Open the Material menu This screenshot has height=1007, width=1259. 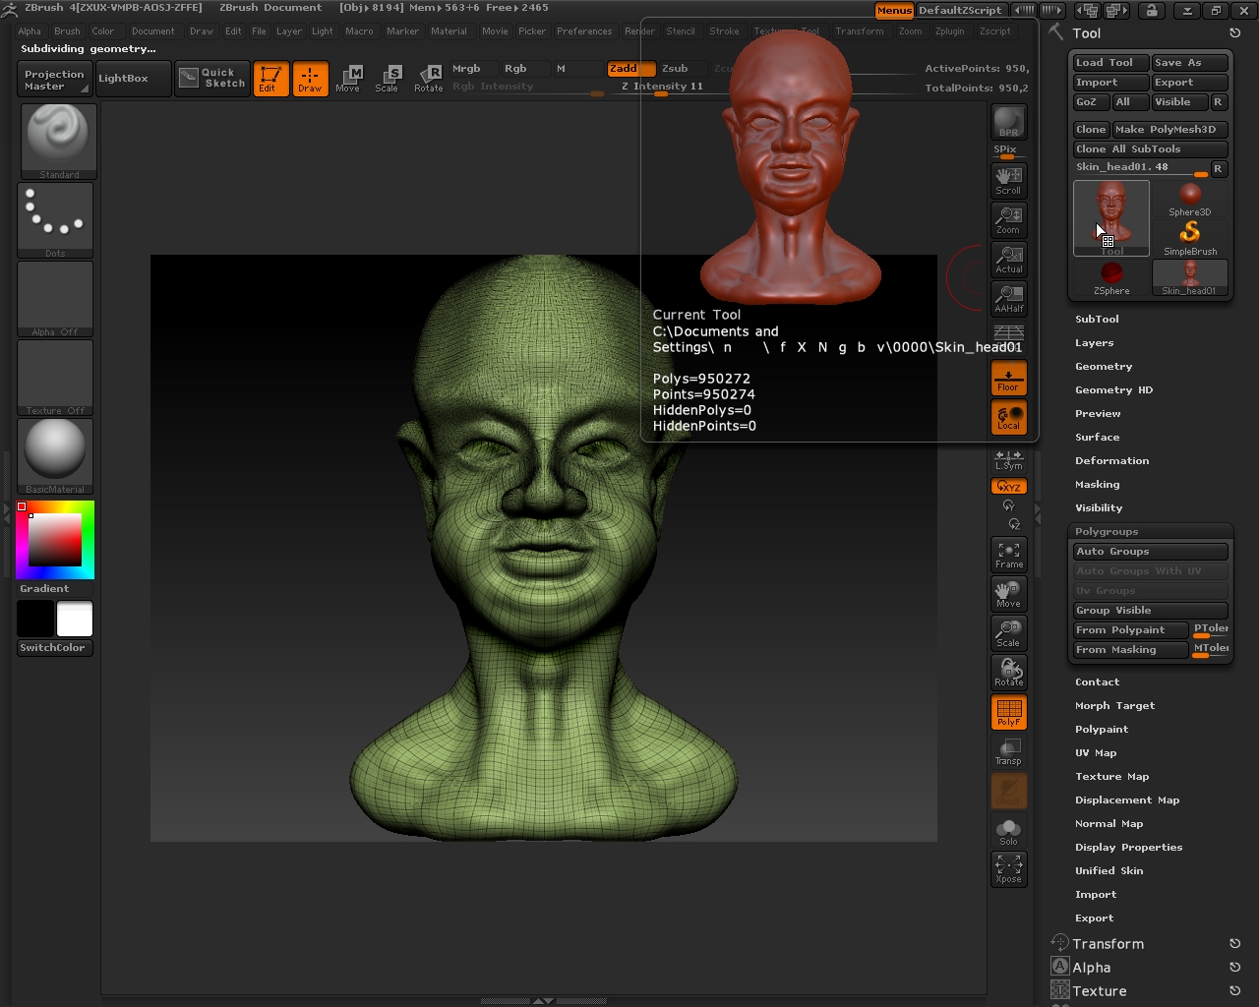[x=449, y=31]
